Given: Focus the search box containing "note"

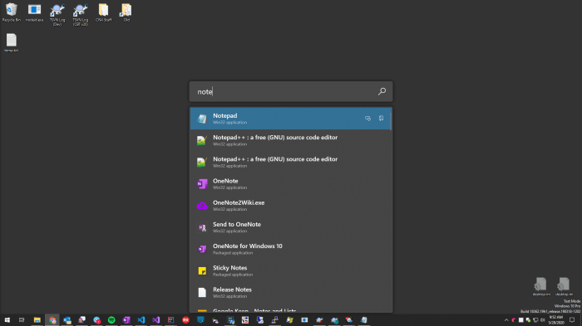Looking at the screenshot, I should coord(291,91).
